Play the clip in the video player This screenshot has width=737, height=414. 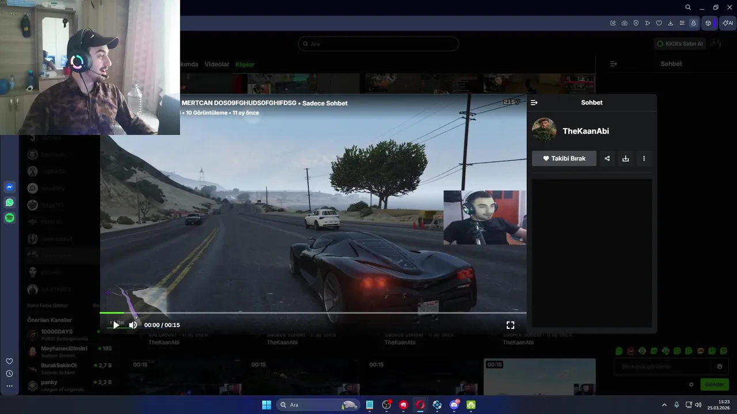click(x=116, y=325)
